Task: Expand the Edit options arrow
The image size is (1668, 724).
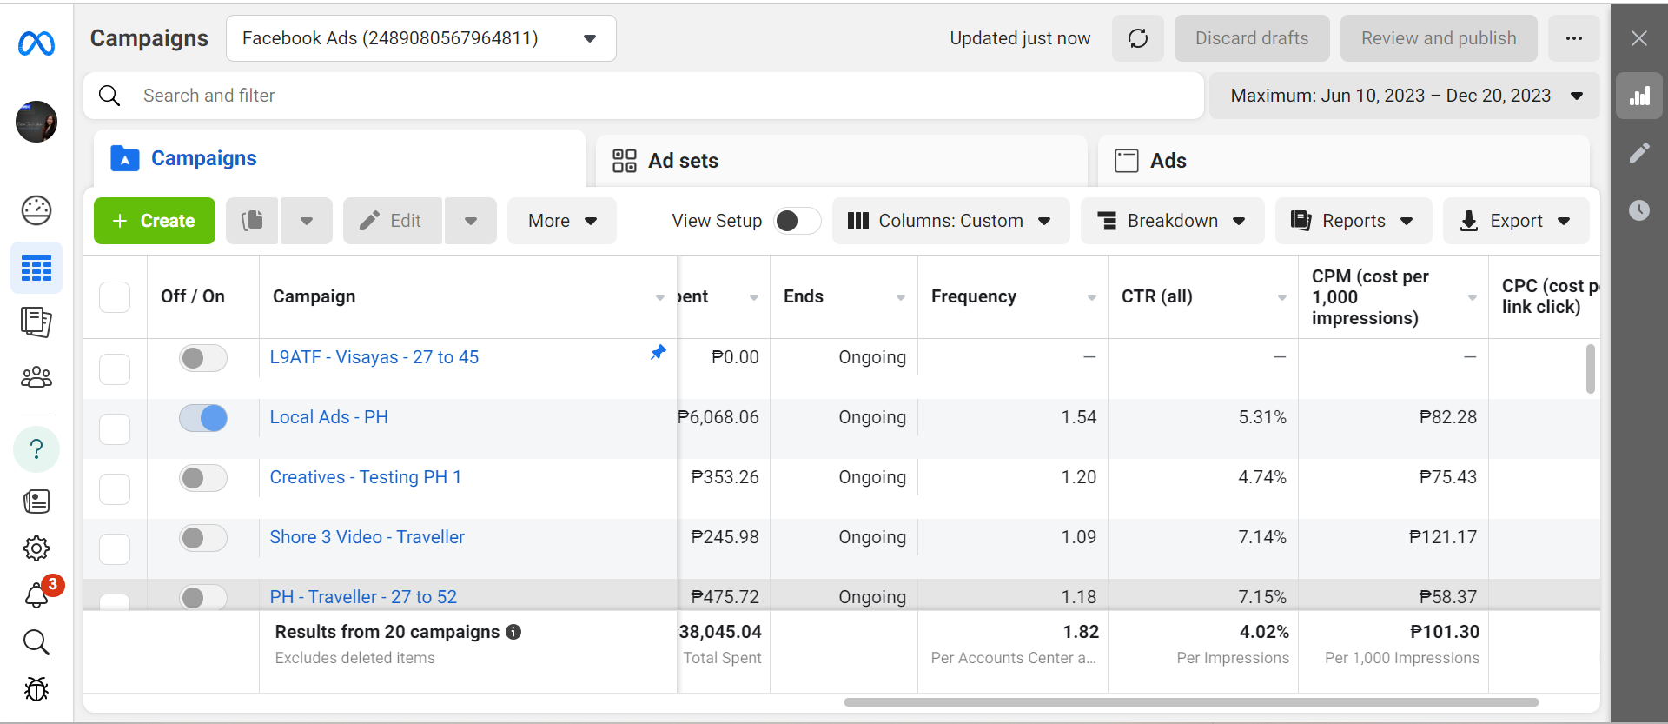Action: 470,221
